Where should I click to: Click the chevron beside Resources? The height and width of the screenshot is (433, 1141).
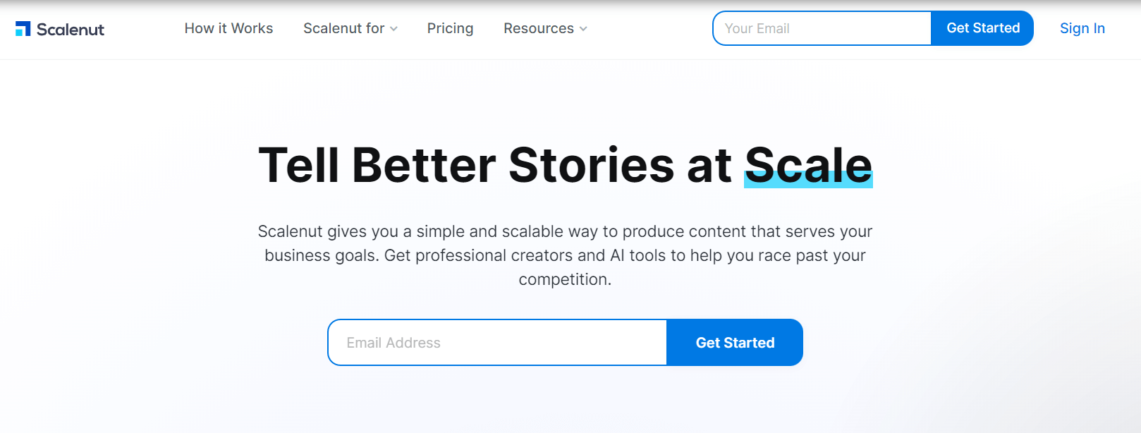(583, 29)
